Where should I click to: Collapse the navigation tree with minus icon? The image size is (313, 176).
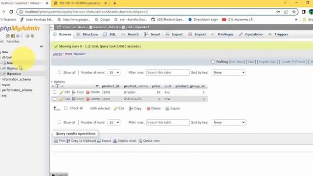[x=41, y=46]
